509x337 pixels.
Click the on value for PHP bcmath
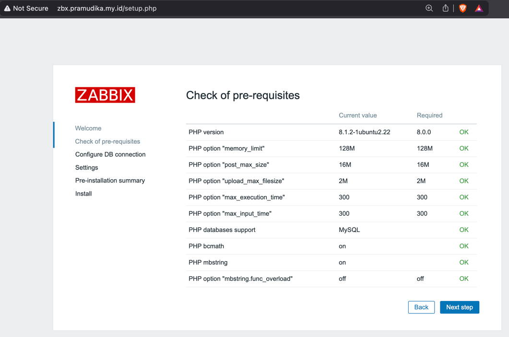coord(342,246)
